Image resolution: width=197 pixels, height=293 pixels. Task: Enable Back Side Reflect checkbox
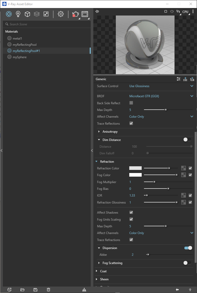click(x=131, y=103)
